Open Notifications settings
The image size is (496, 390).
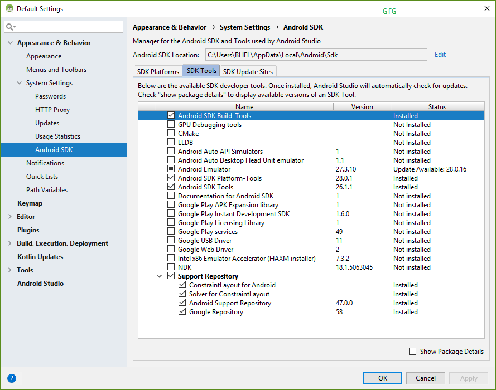point(45,163)
